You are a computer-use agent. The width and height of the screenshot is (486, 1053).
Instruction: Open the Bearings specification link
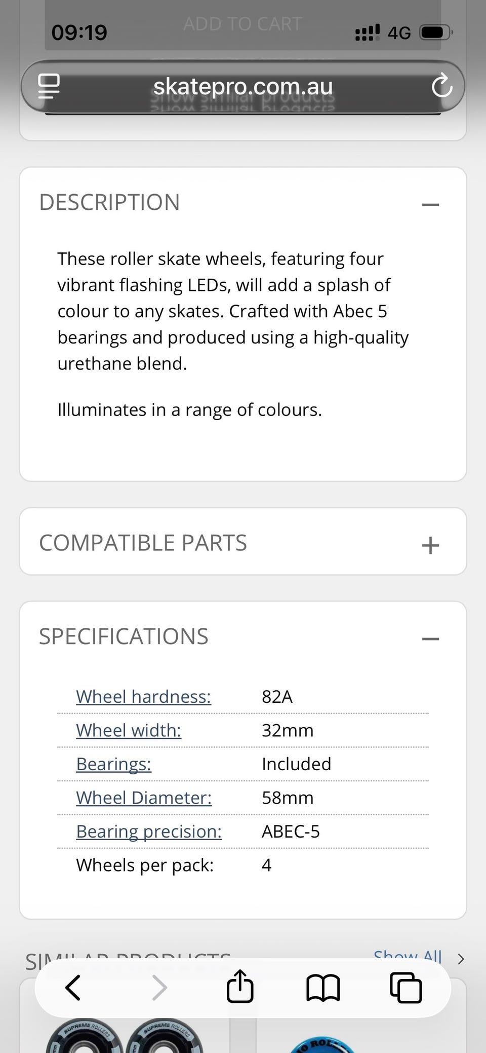click(x=114, y=764)
